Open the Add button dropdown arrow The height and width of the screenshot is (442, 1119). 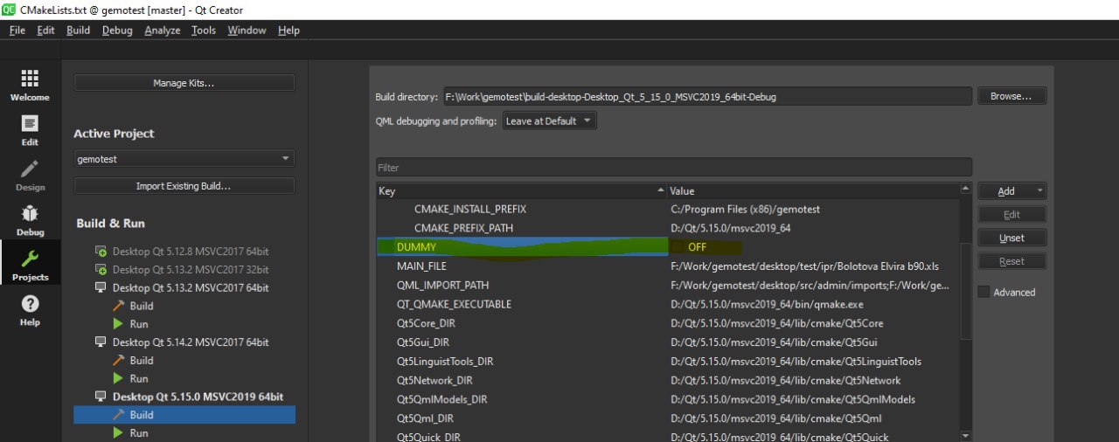click(x=1039, y=190)
